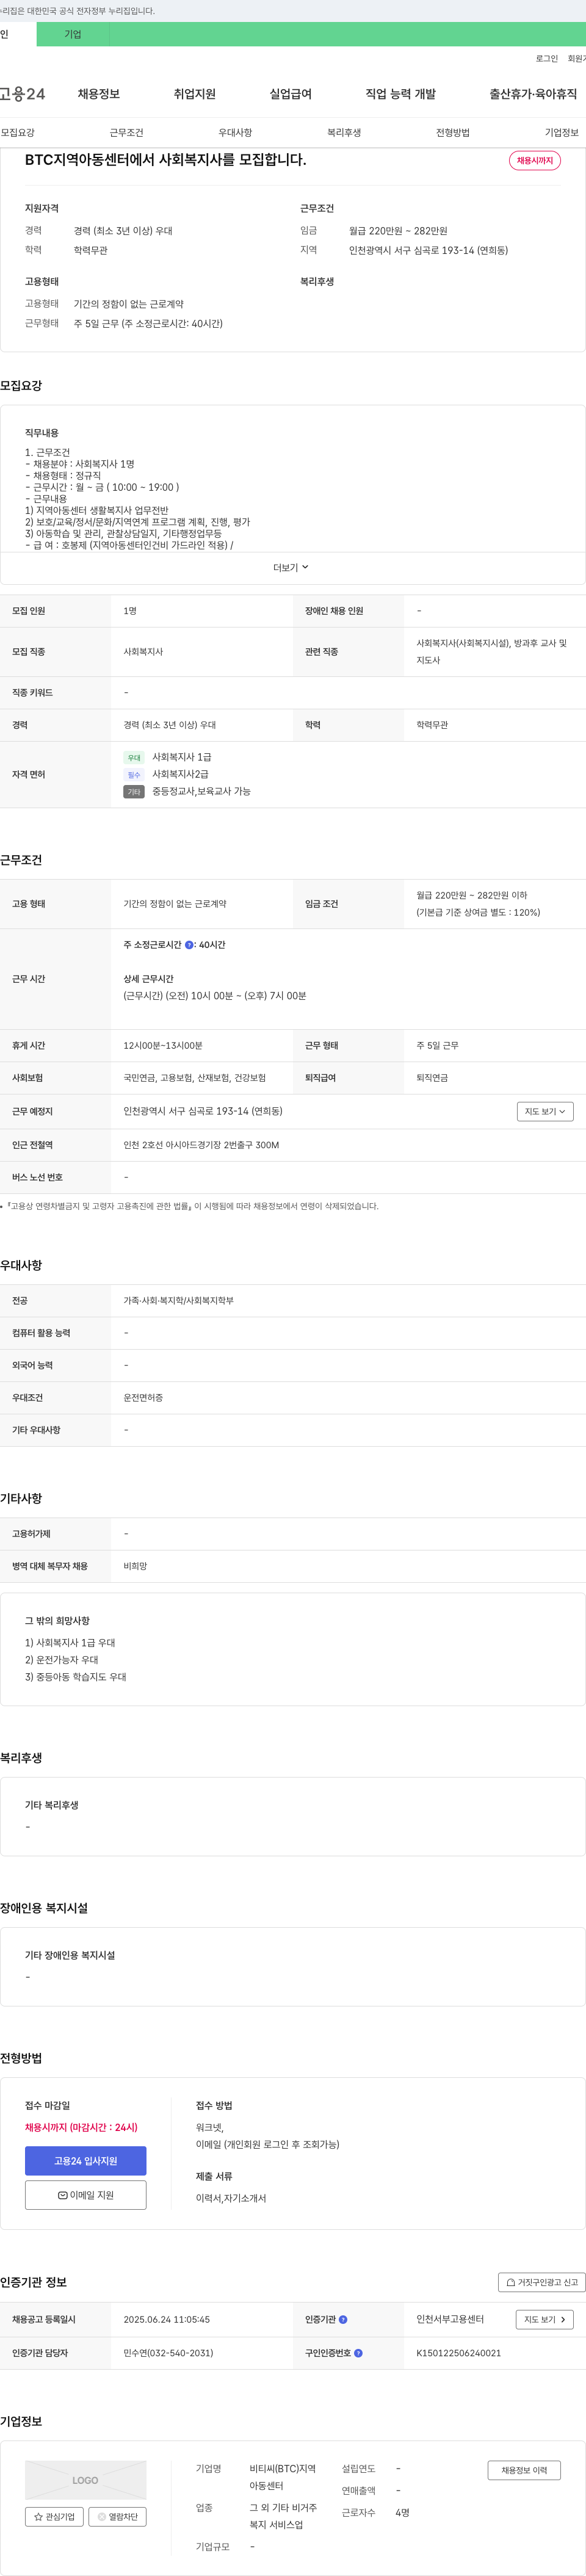
Task: Select the job title BTC지역아동센터에서 사회복지사를 모집합니다
Action: (166, 160)
